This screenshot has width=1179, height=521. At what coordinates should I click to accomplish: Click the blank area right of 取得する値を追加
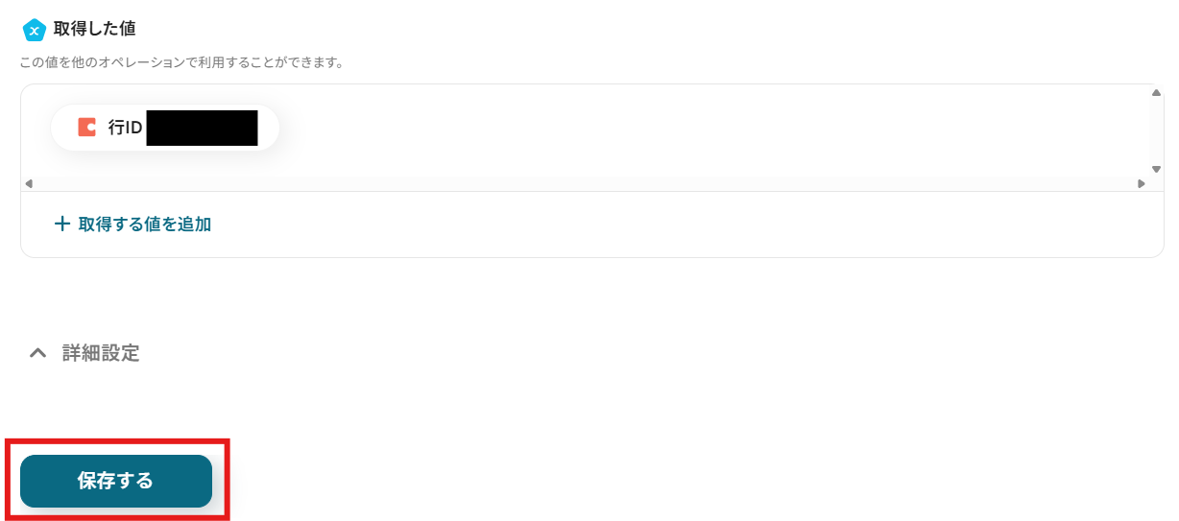coord(672,225)
